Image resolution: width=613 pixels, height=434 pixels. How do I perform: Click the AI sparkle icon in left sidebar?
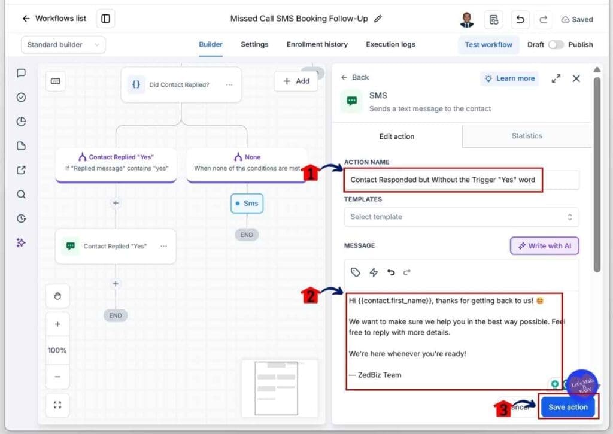21,243
